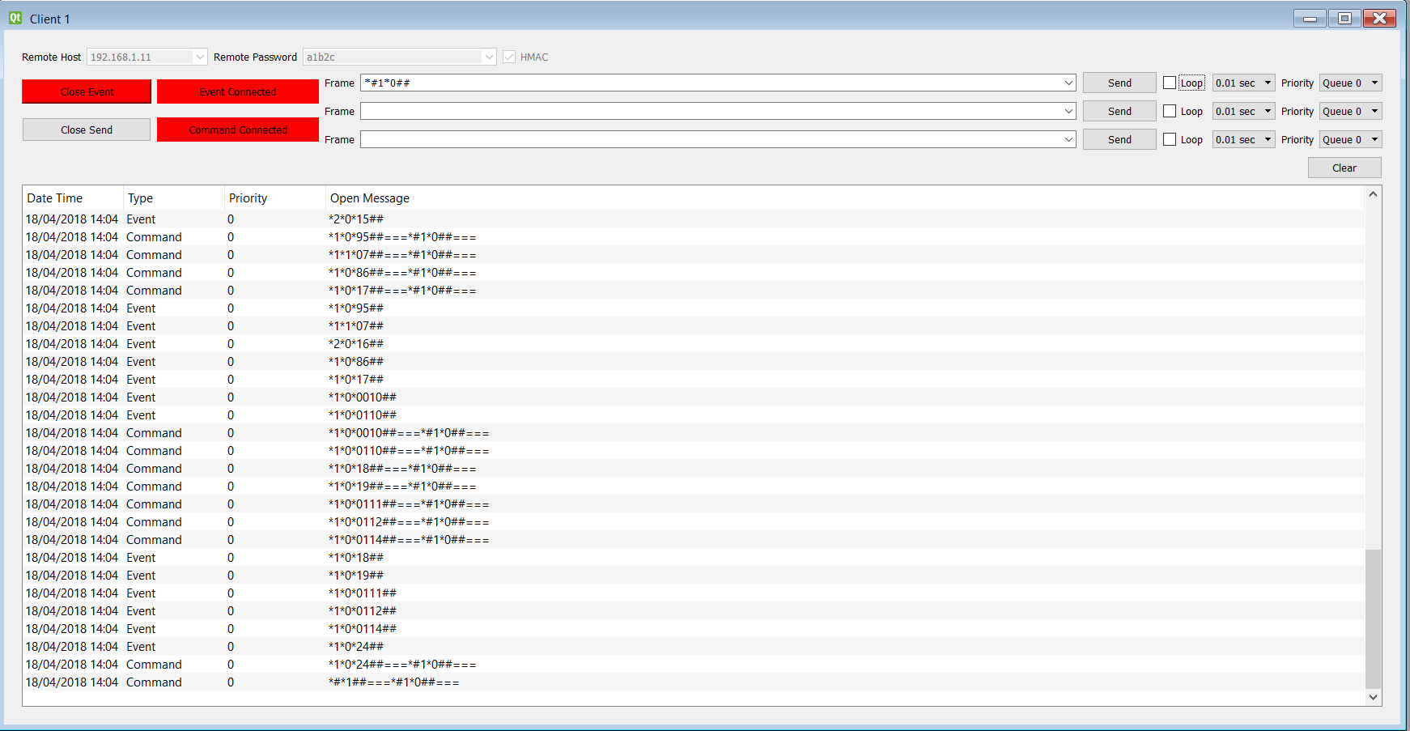The width and height of the screenshot is (1410, 731).
Task: Click the Qt application icon in title bar
Action: [x=15, y=18]
